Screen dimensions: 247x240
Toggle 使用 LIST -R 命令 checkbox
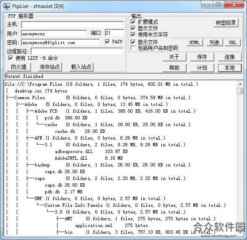coord(10,58)
